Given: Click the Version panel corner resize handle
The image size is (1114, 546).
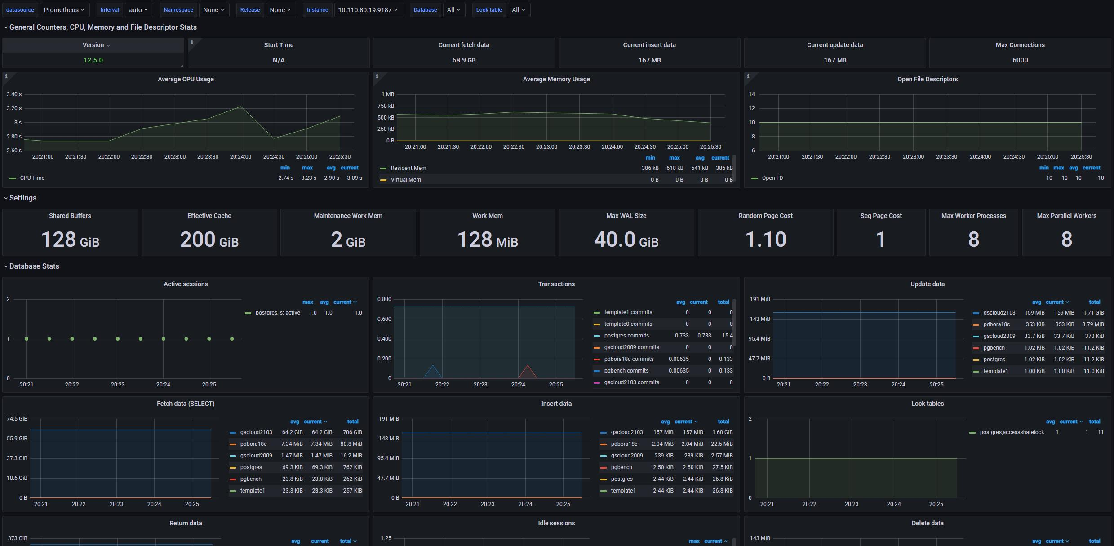Looking at the screenshot, I should click(x=182, y=66).
